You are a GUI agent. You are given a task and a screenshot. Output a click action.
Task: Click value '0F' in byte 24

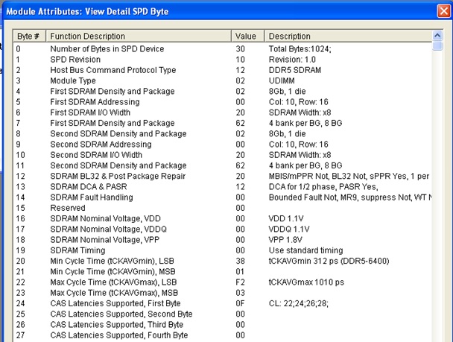point(240,303)
